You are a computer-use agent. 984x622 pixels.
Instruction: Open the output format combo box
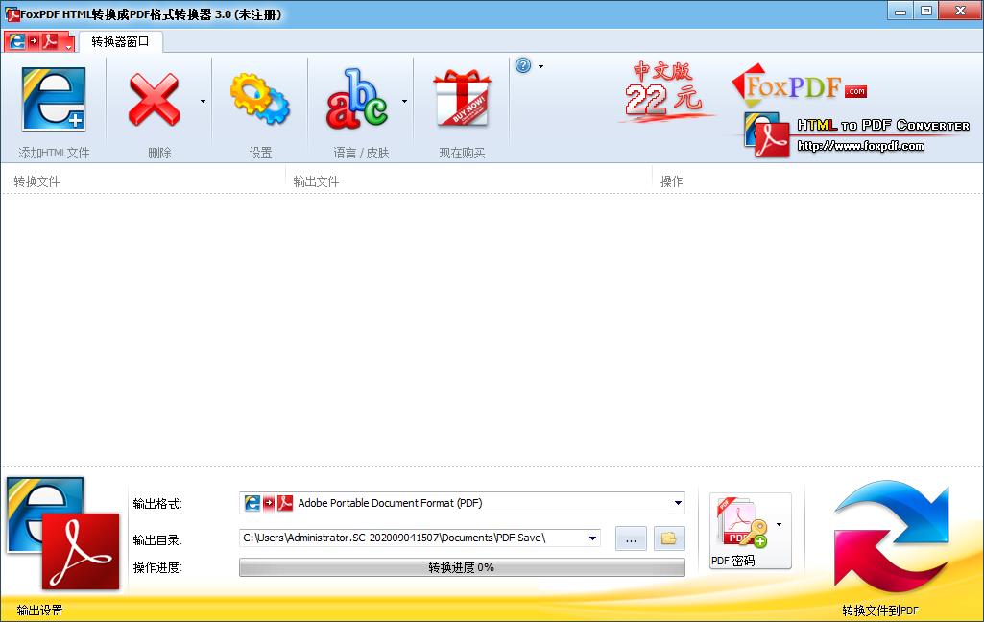coord(462,503)
